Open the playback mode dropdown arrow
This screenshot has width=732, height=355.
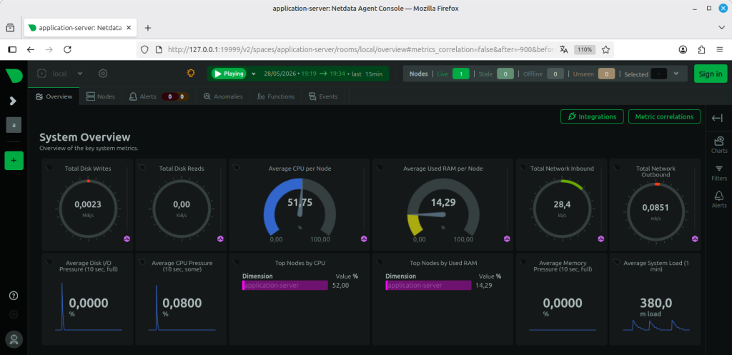click(x=254, y=74)
